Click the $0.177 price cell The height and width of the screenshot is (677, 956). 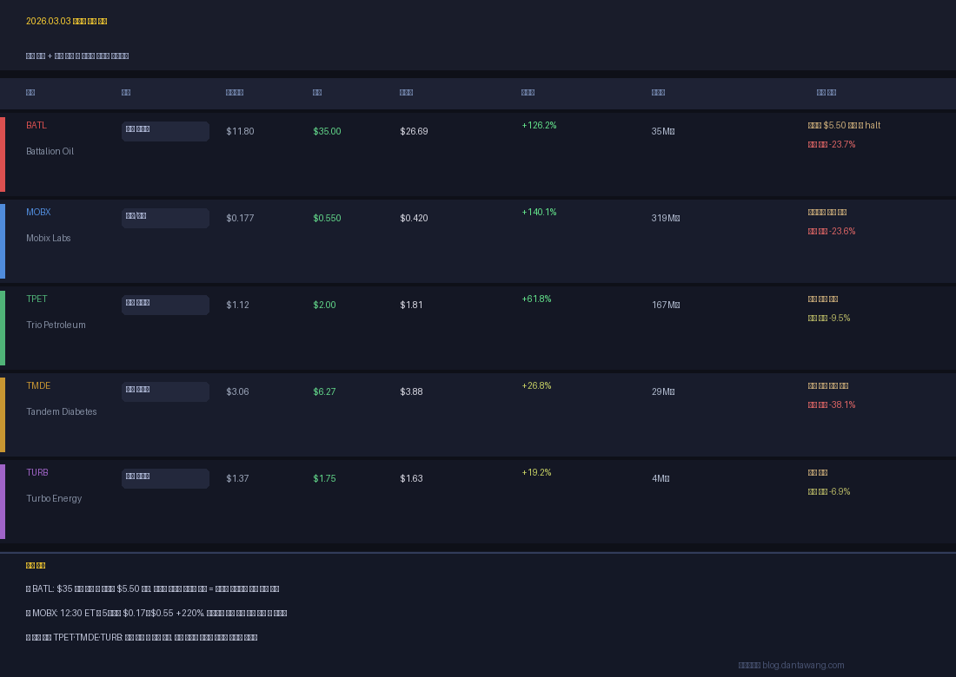pos(240,219)
